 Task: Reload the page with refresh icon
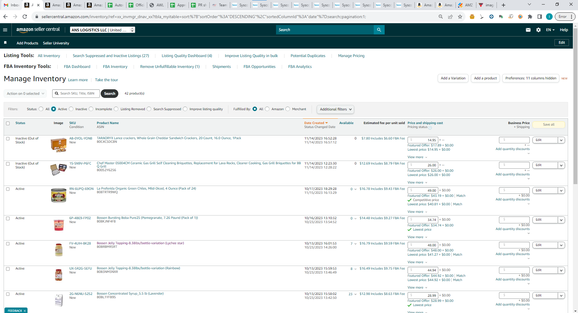pos(25,17)
